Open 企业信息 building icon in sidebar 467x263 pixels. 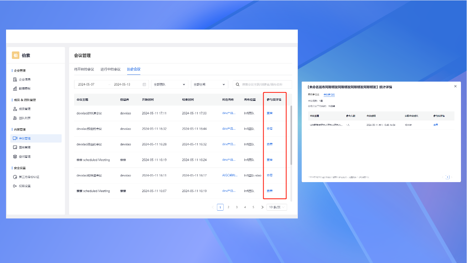point(15,79)
